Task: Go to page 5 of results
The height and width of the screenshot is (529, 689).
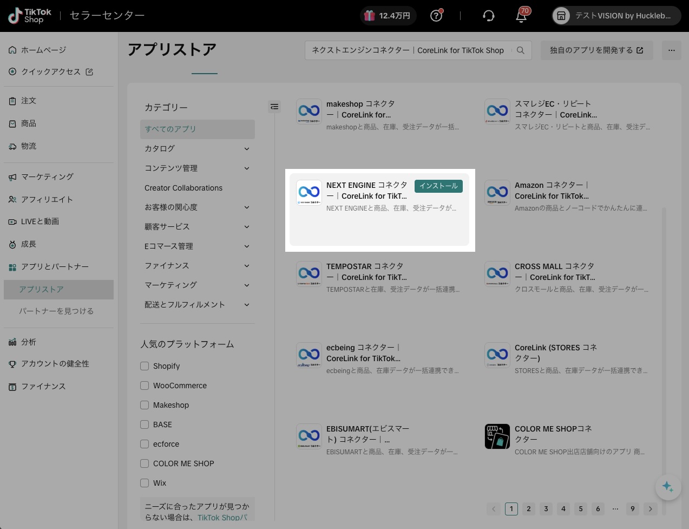Action: tap(581, 509)
